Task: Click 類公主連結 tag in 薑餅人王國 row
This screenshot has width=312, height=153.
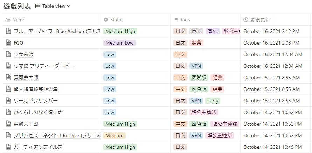Action: (x=225, y=124)
